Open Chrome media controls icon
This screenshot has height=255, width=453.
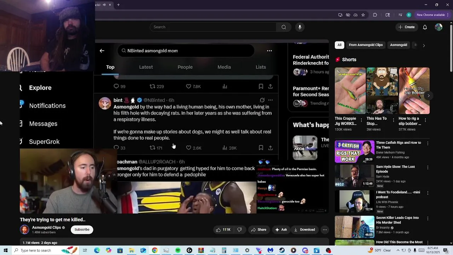(400, 15)
